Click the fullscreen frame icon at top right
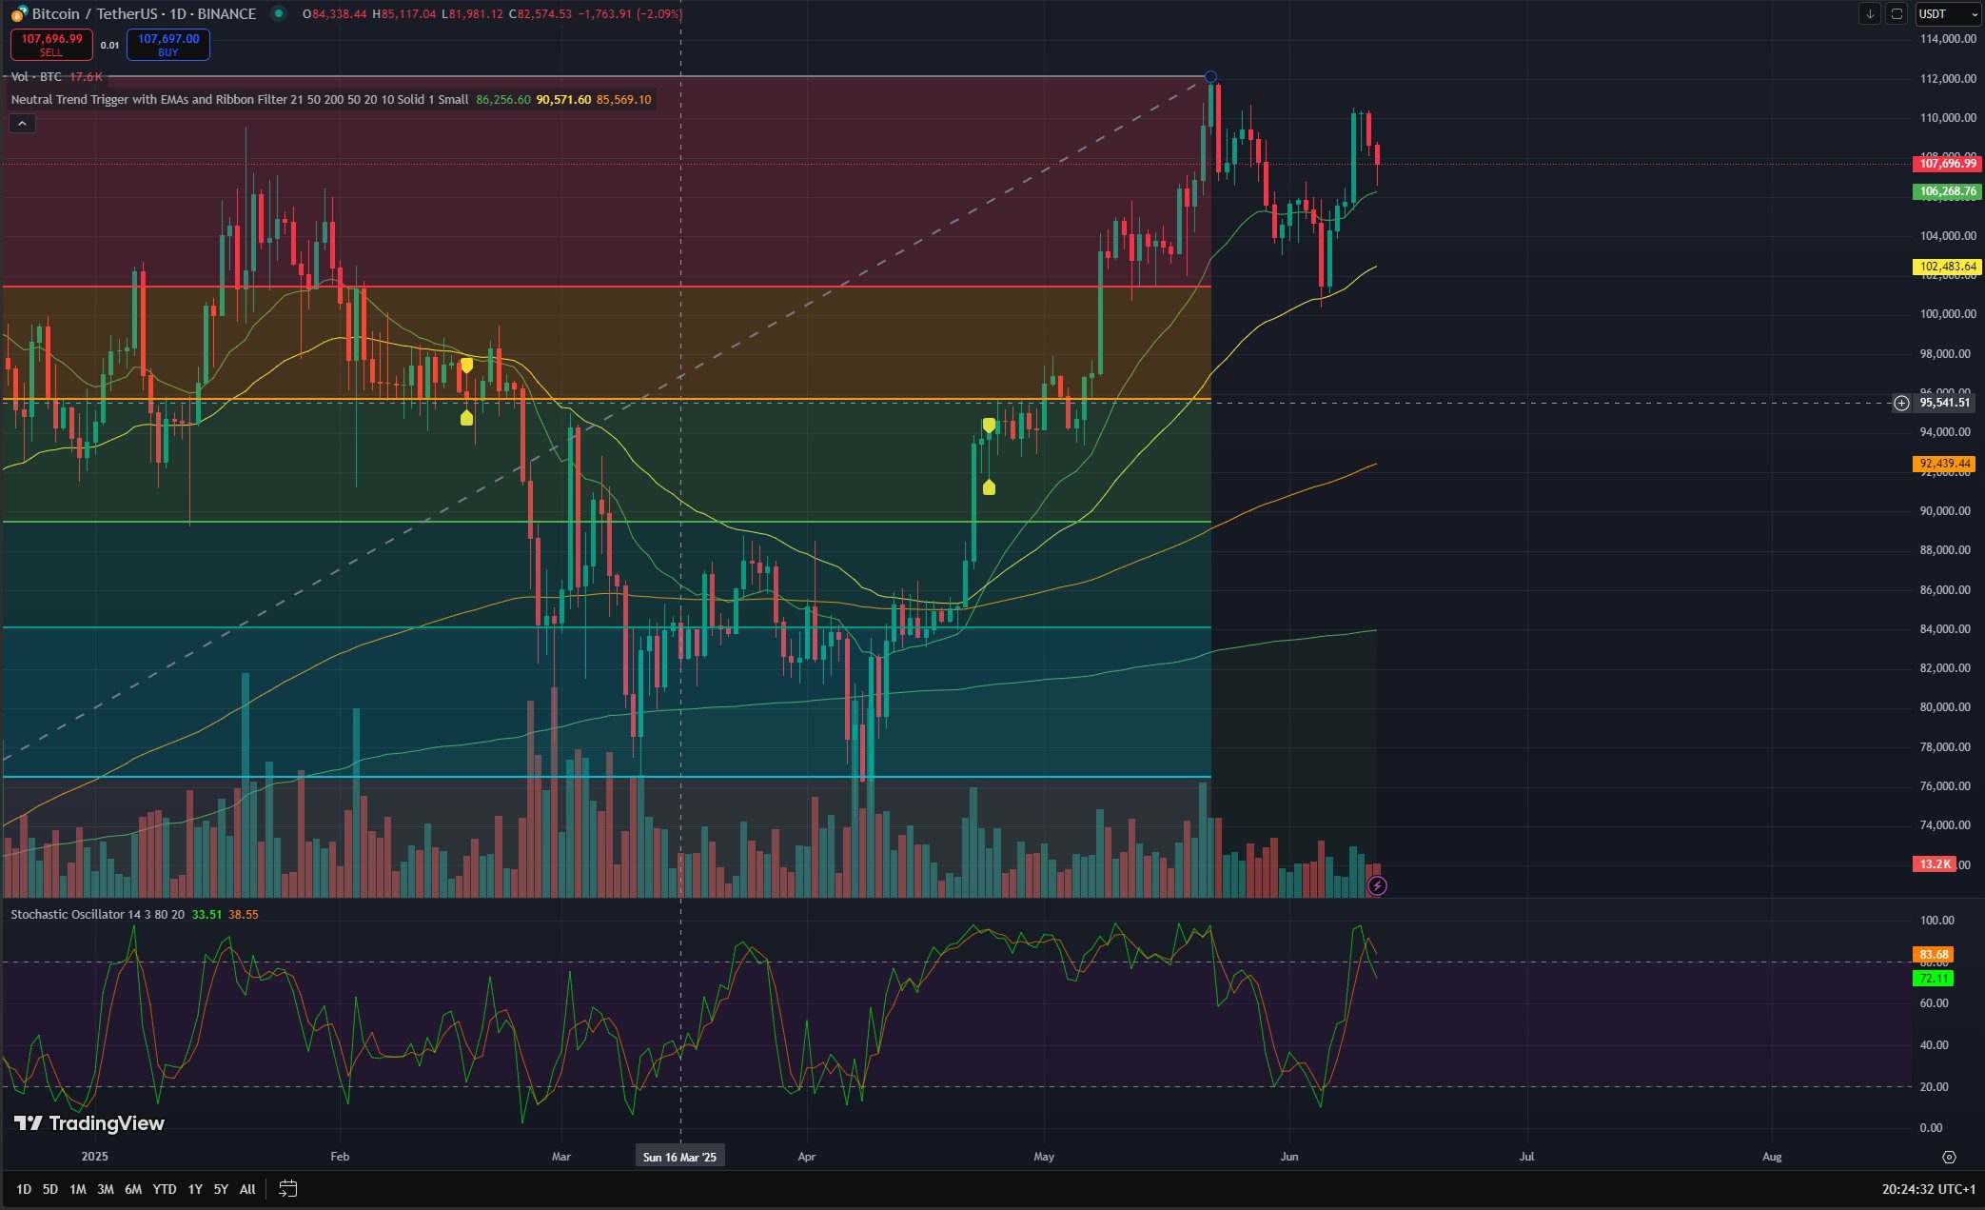 [1897, 13]
